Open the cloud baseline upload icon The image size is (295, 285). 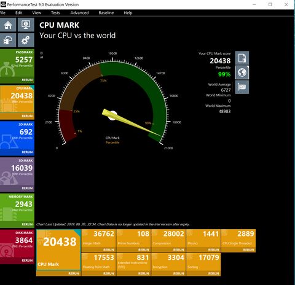[x=8, y=40]
